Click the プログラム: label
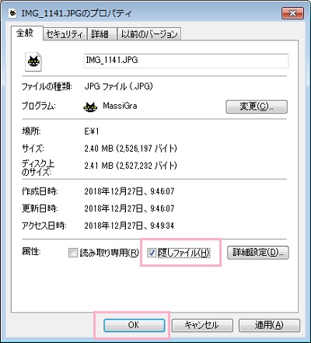Image resolution: width=311 pixels, height=343 pixels. [x=39, y=106]
